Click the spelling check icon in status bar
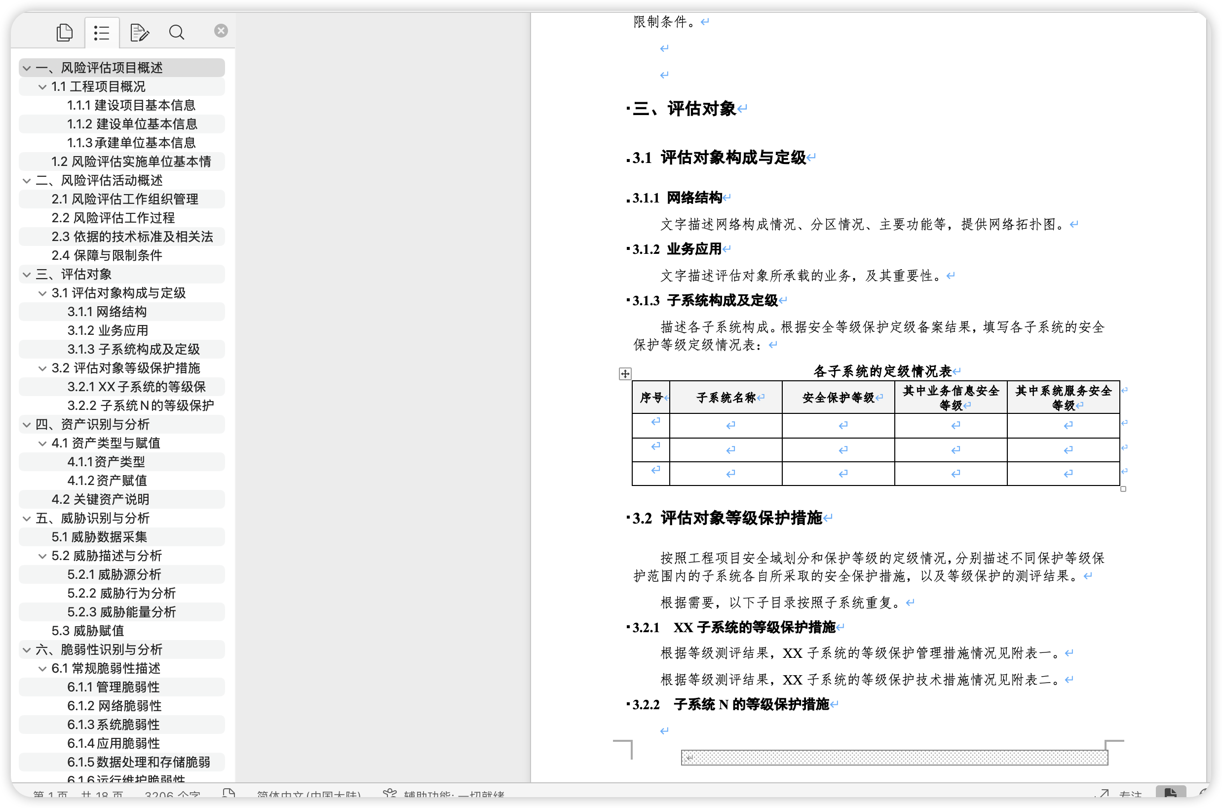The width and height of the screenshot is (1222, 808). click(229, 794)
